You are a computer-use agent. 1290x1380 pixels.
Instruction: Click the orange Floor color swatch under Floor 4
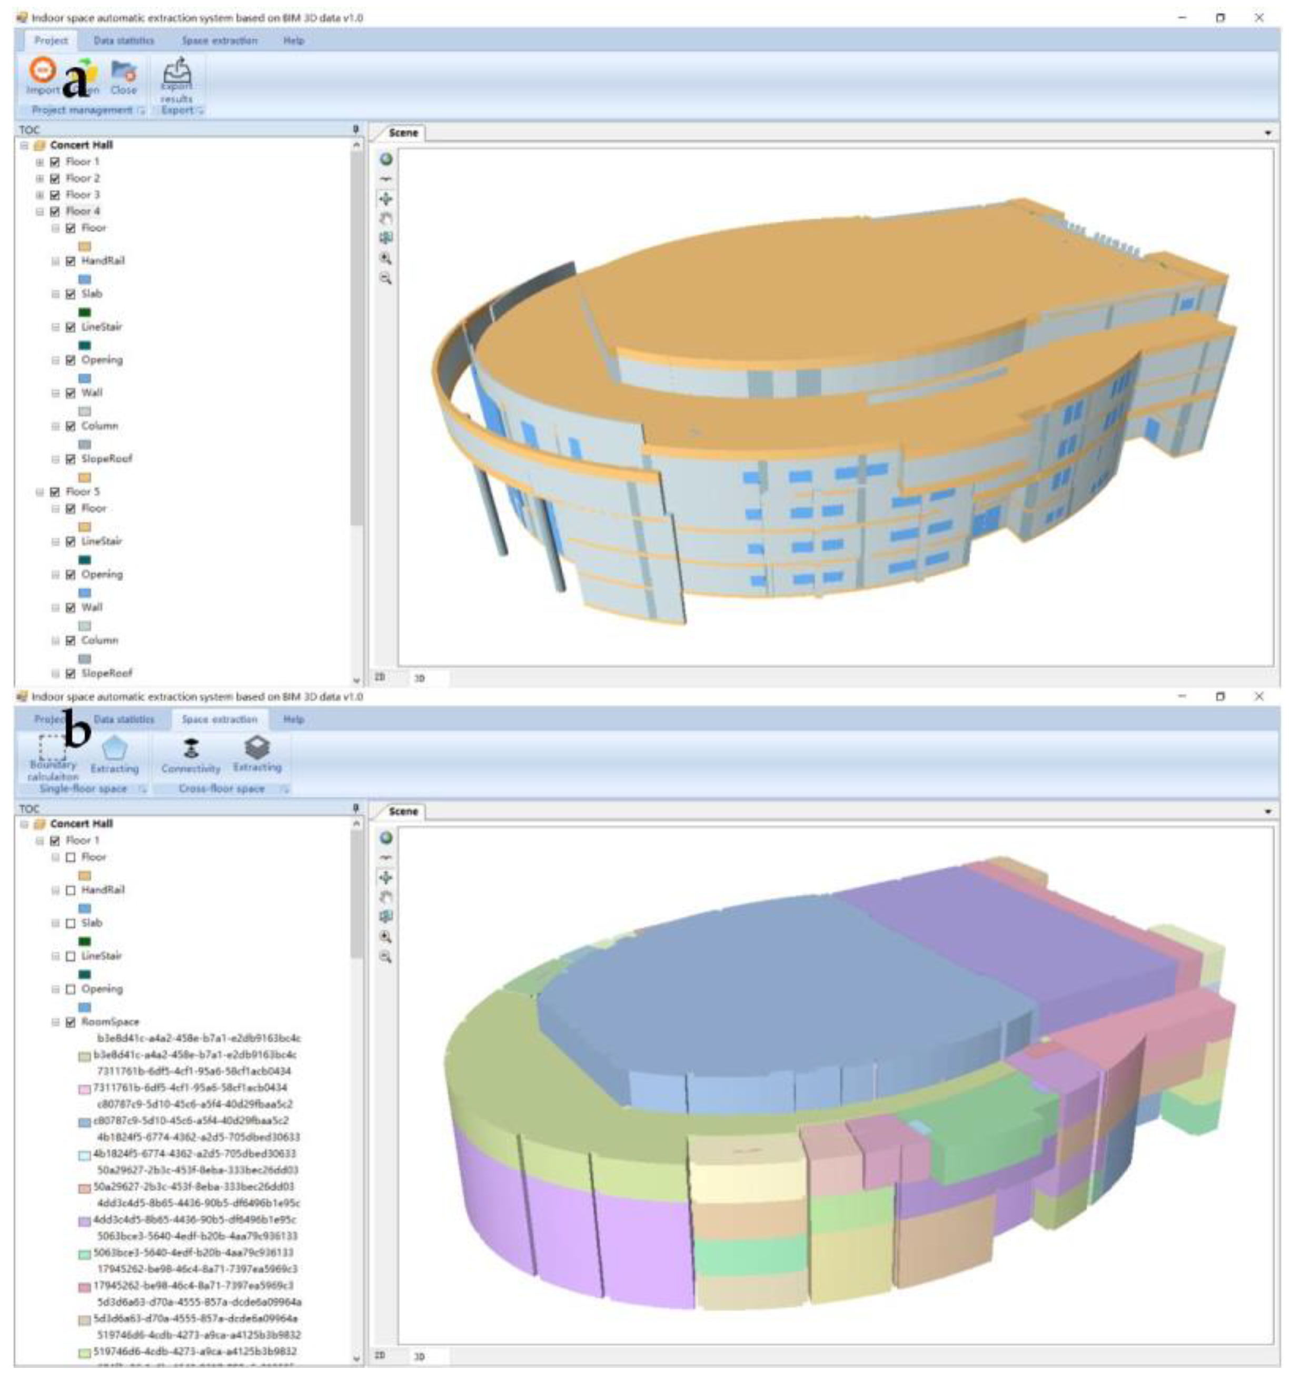coord(85,246)
